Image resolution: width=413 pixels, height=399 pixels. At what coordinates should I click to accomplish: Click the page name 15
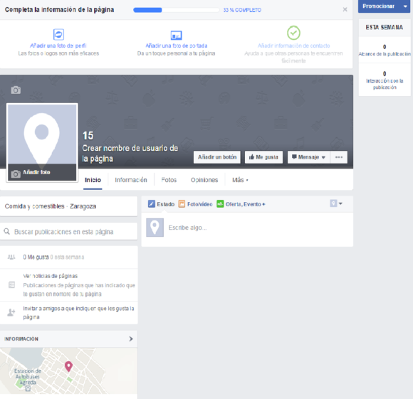pyautogui.click(x=88, y=136)
